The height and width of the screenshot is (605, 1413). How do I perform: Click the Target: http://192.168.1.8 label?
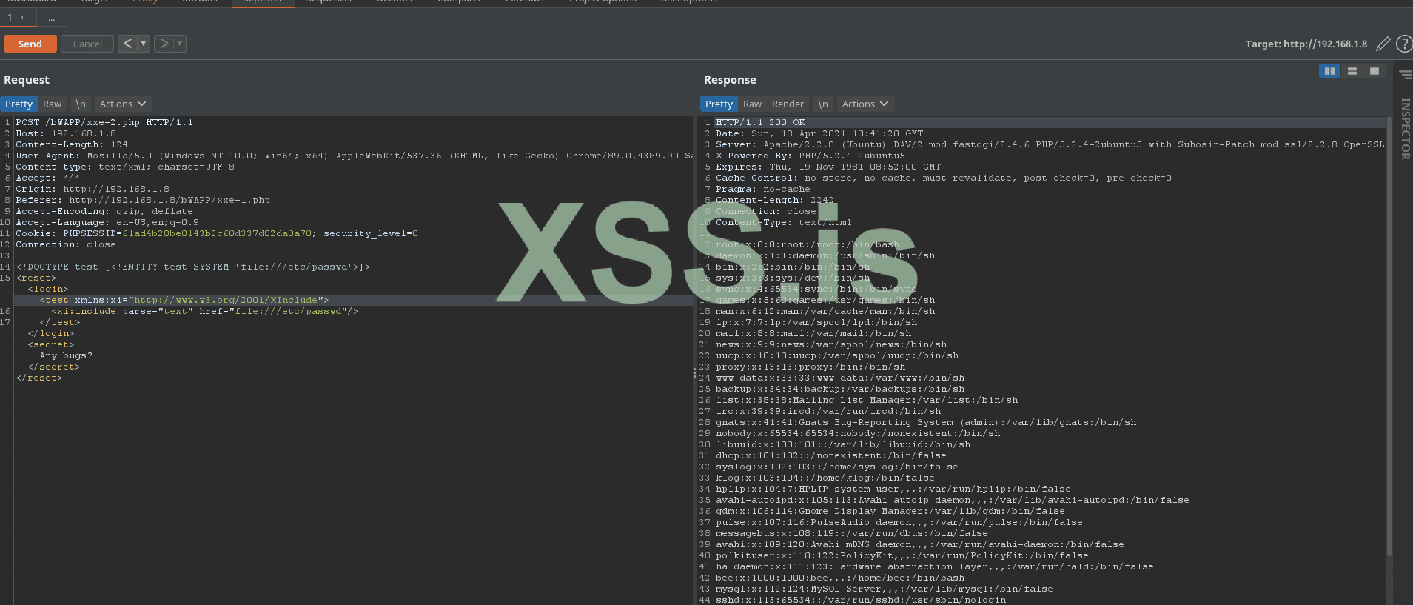[1306, 44]
